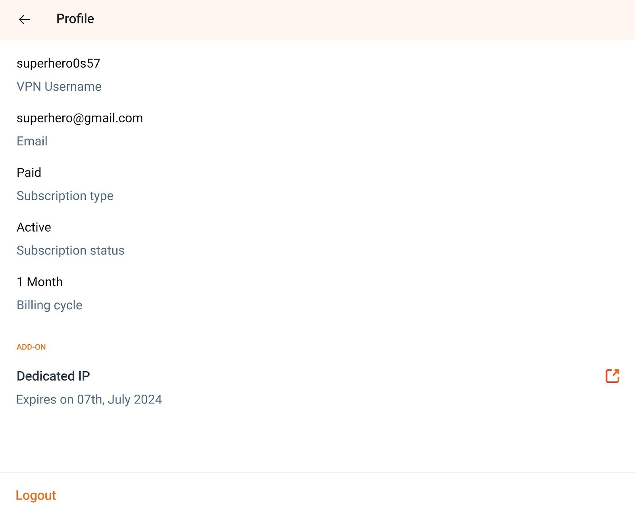Click the 1 Month billing value
The height and width of the screenshot is (521, 635).
(39, 282)
